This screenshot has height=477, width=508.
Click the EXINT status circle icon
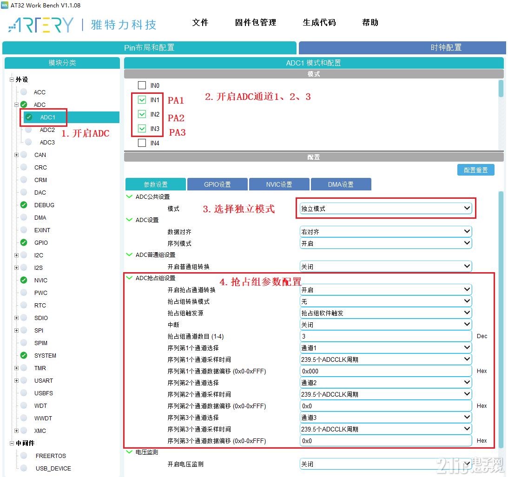pos(24,229)
